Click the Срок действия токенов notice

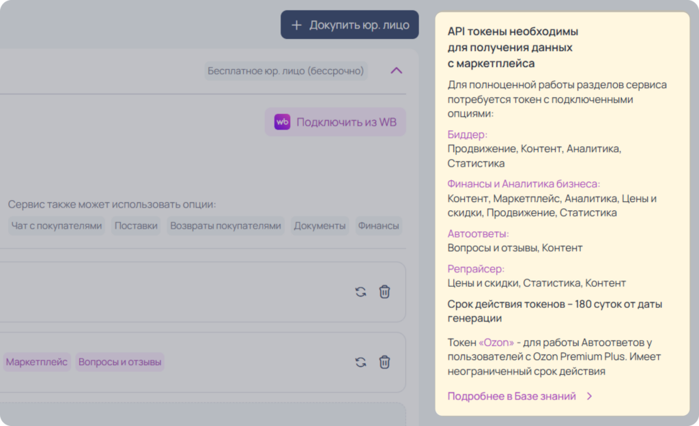tap(554, 311)
